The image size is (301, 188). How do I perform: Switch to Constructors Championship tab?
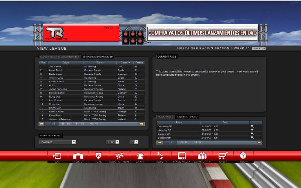[x=60, y=57]
